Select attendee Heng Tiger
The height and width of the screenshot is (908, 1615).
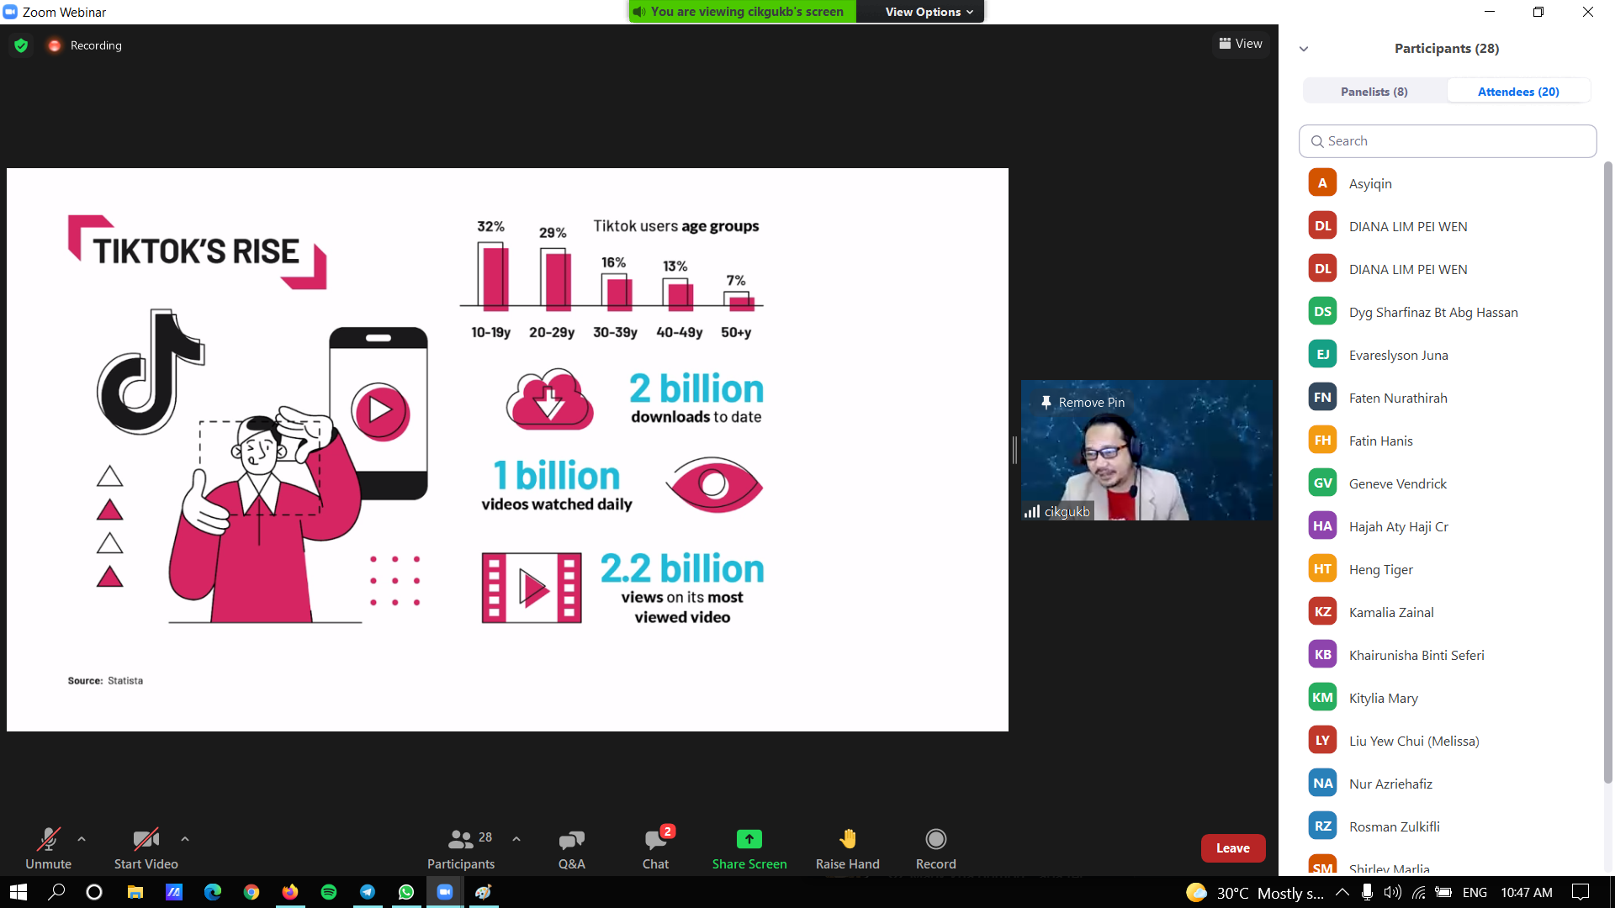[1447, 569]
